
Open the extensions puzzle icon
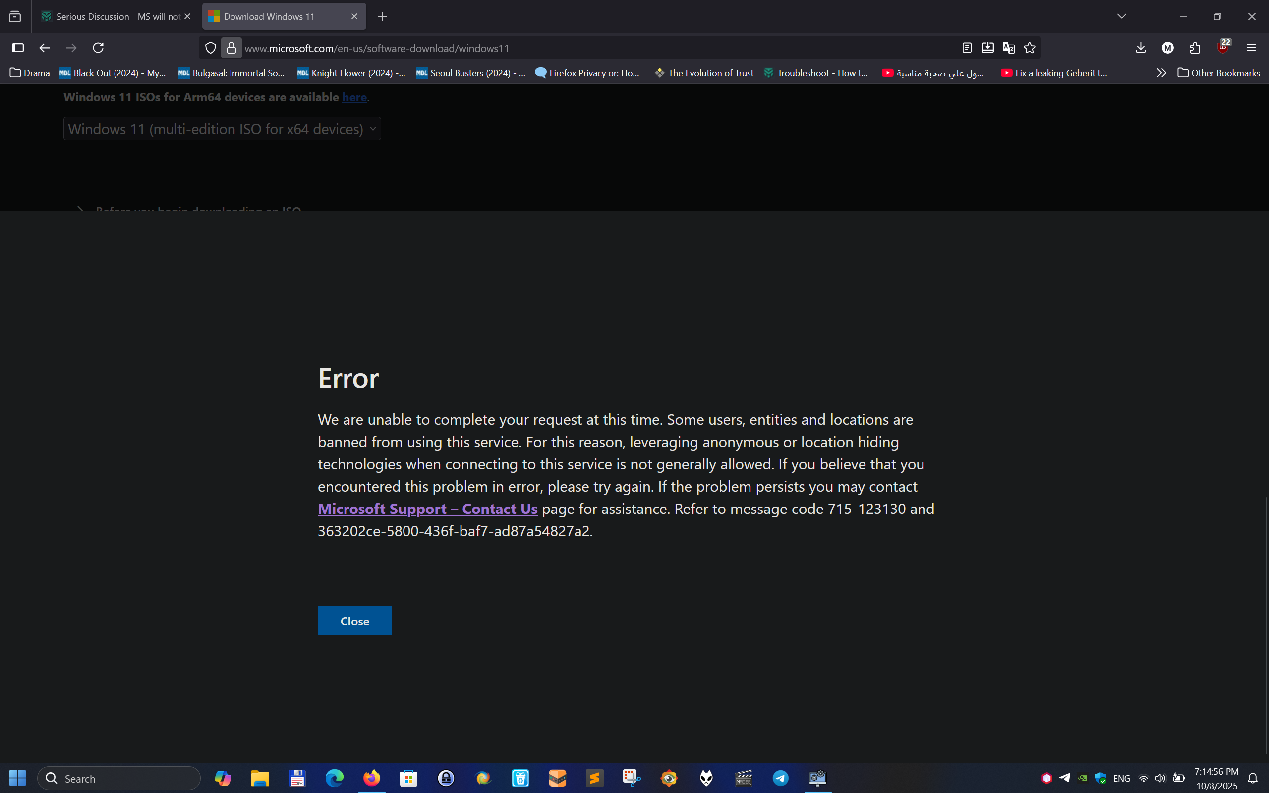1195,48
